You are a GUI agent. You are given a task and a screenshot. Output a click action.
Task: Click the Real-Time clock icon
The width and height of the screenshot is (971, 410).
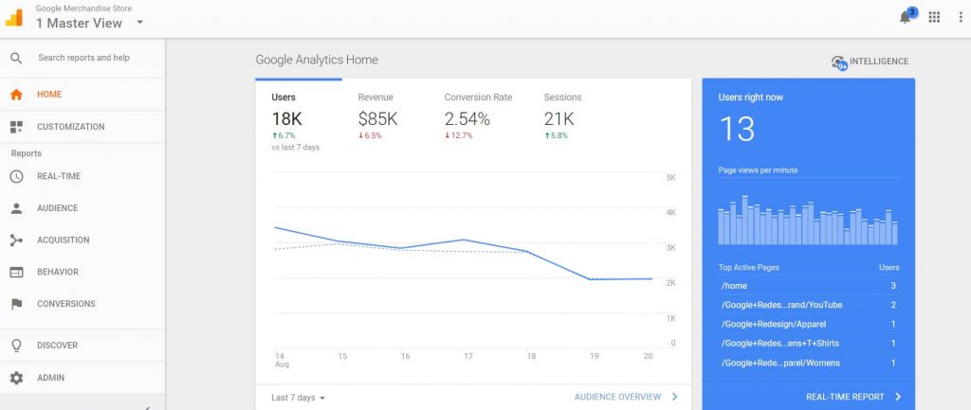pos(16,176)
